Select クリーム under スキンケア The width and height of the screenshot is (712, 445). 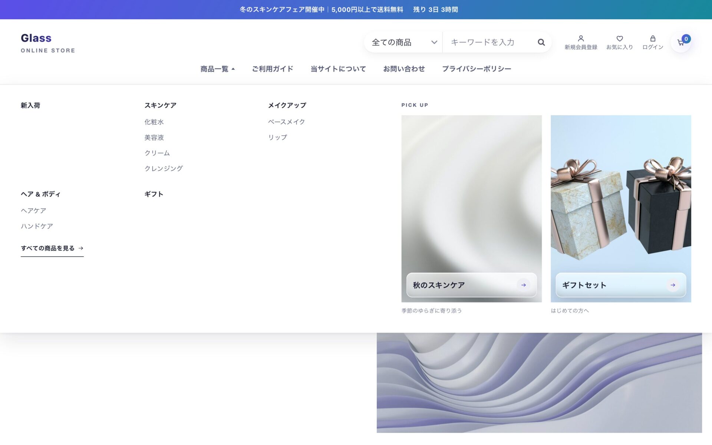point(157,153)
